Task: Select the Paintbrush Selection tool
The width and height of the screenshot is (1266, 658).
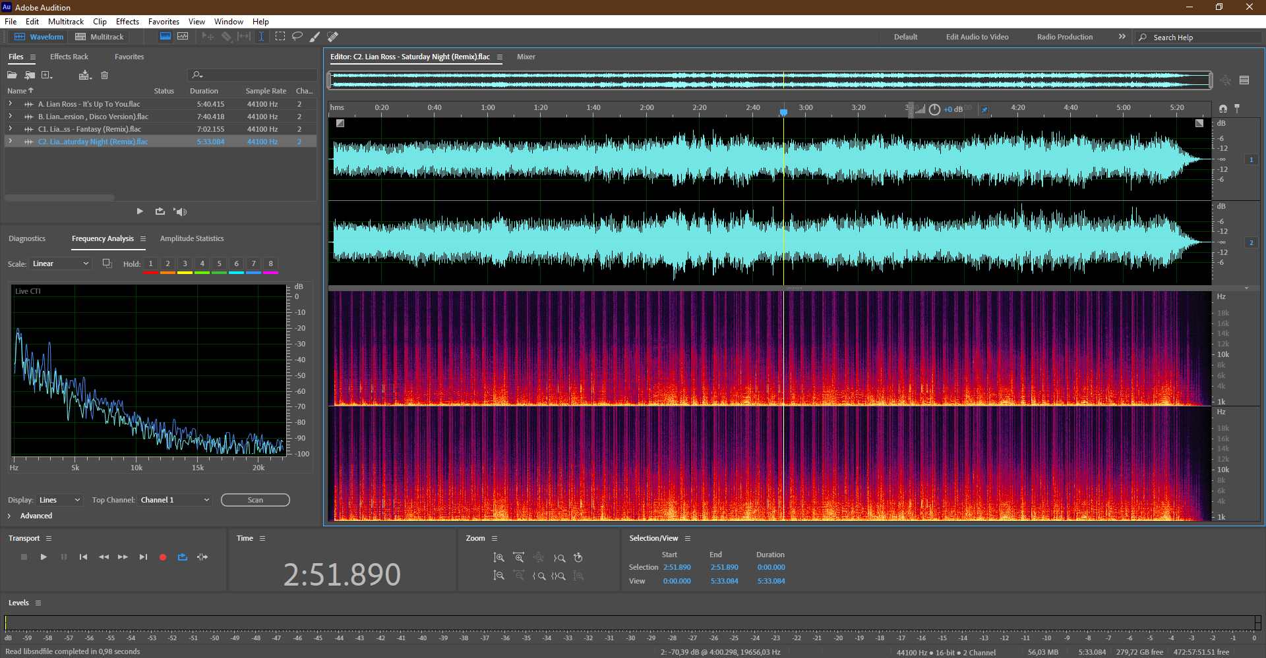Action: [315, 37]
